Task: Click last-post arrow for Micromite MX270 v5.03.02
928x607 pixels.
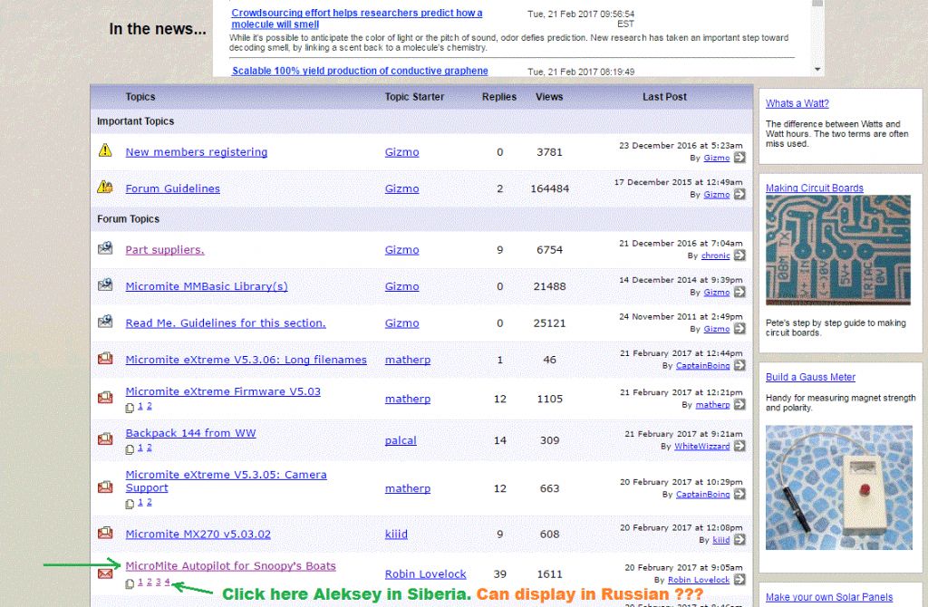Action: pyautogui.click(x=739, y=539)
